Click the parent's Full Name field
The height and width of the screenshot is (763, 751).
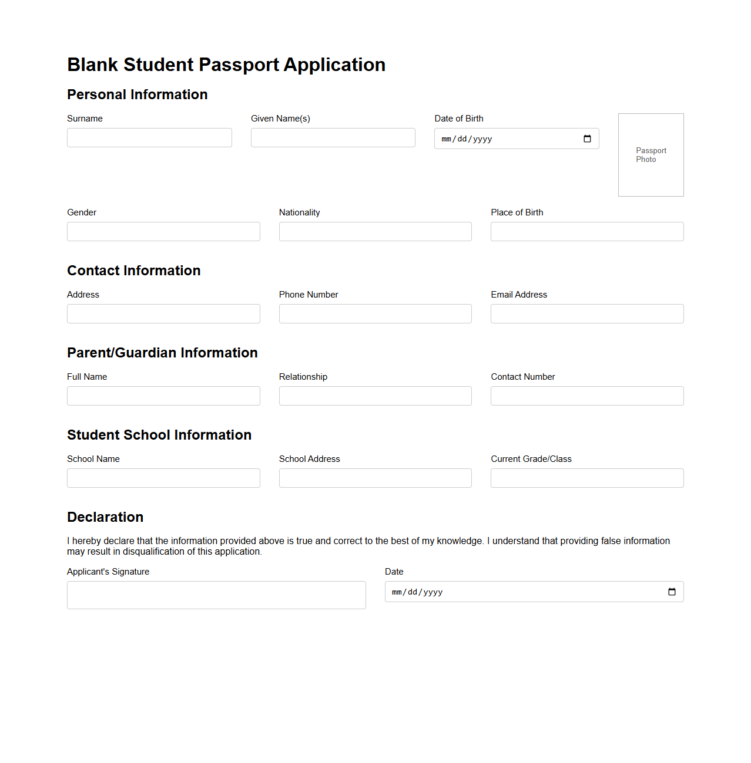coord(163,396)
